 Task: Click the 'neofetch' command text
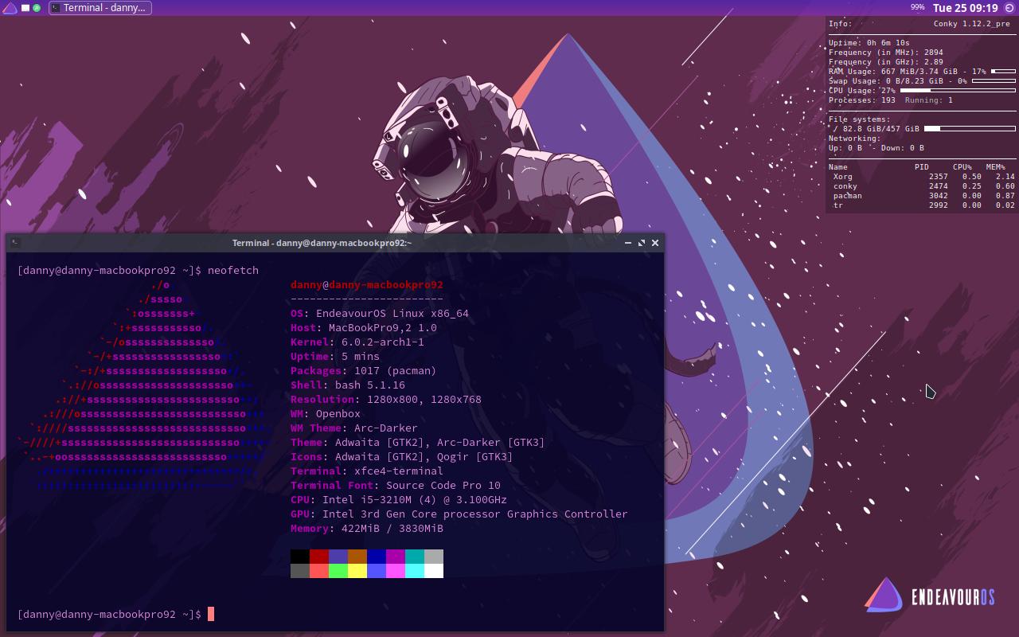click(x=233, y=270)
